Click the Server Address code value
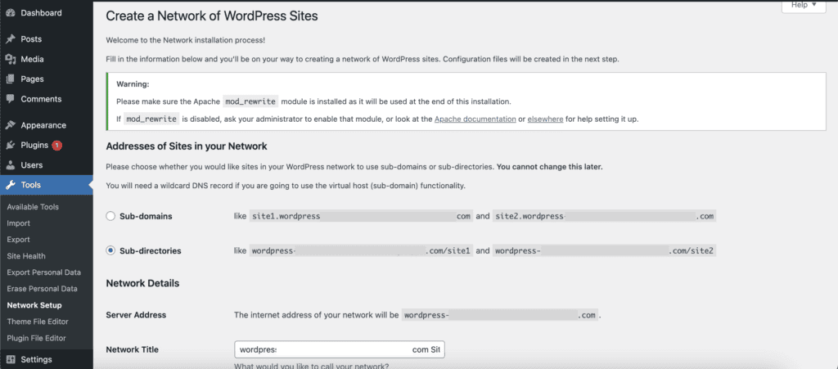Viewport: 838px width, 369px height. [x=500, y=315]
